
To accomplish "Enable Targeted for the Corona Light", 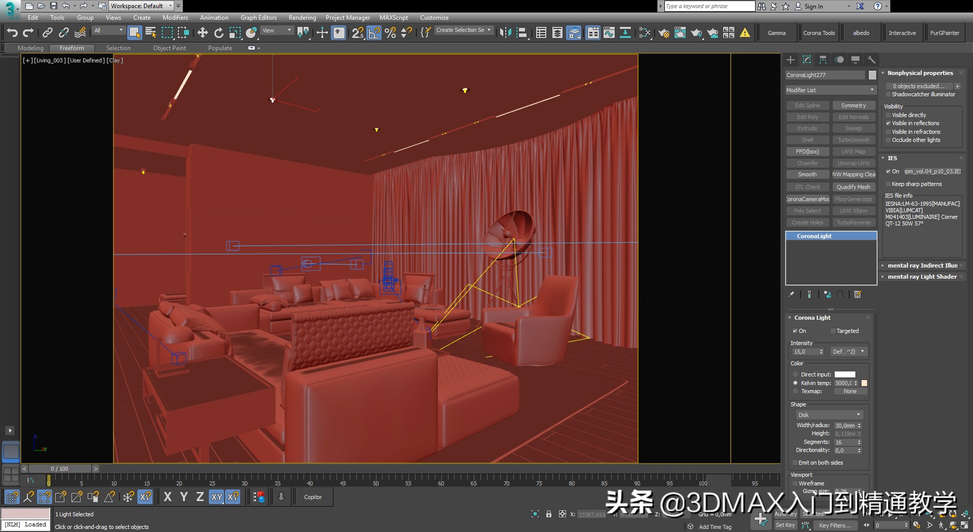I will click(x=833, y=331).
